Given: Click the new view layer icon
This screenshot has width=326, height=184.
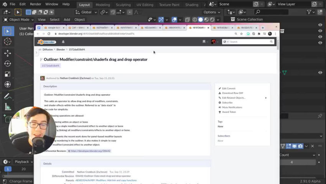Looking at the screenshot, I should pos(314,4).
